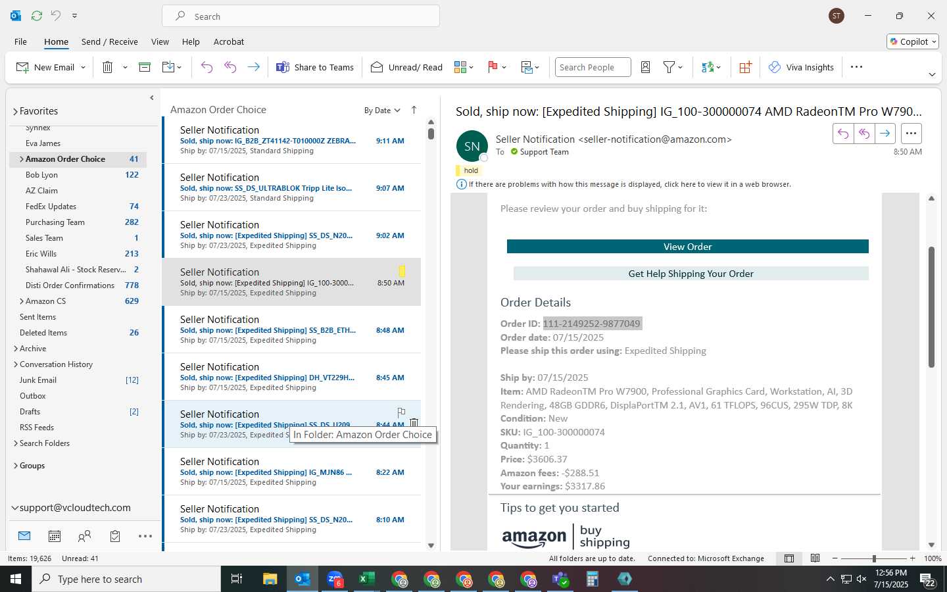
Task: Open By Date sort dropdown
Action: (x=382, y=111)
